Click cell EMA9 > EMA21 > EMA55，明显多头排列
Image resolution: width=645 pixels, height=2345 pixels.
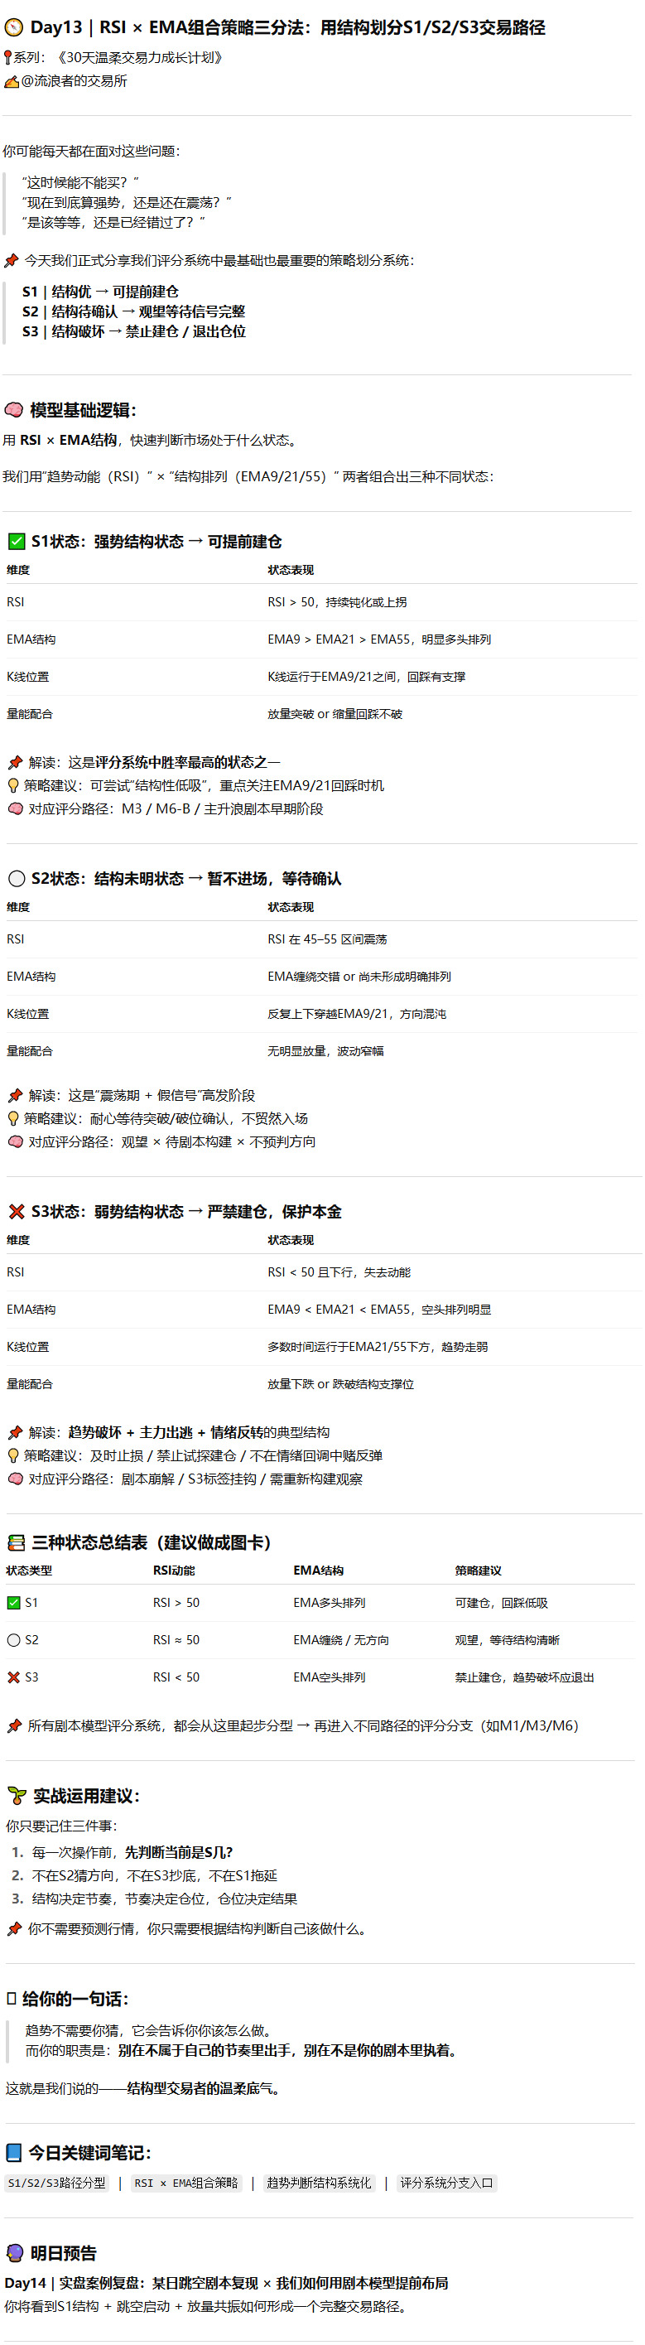click(378, 639)
